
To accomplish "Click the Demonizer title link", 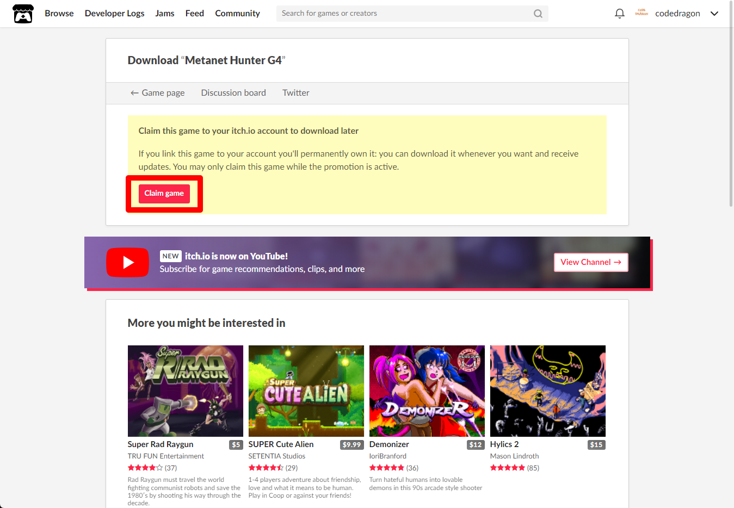I will pyautogui.click(x=389, y=444).
